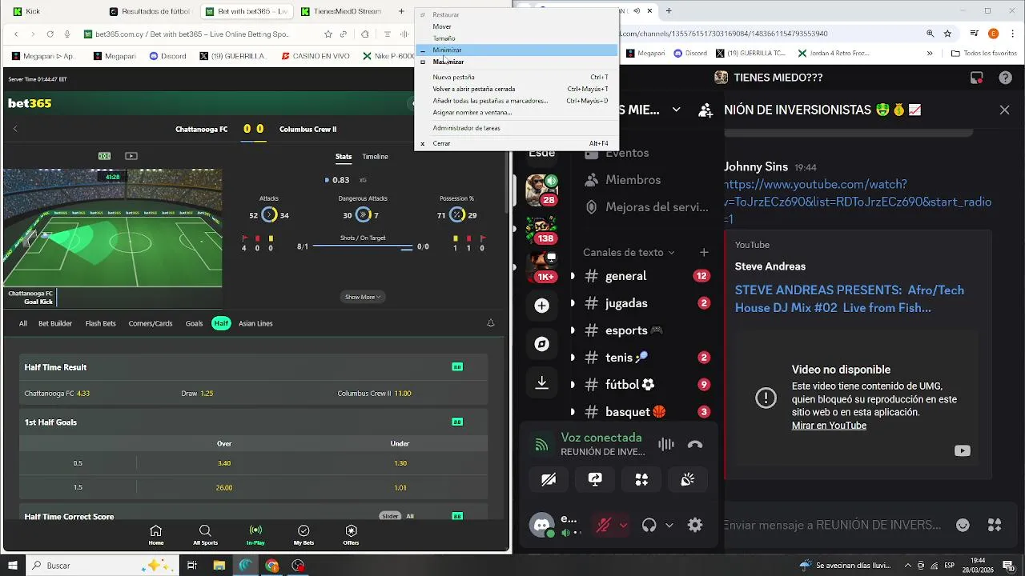Click invite members icon in Discord server header
The height and width of the screenshot is (576, 1025).
705,110
